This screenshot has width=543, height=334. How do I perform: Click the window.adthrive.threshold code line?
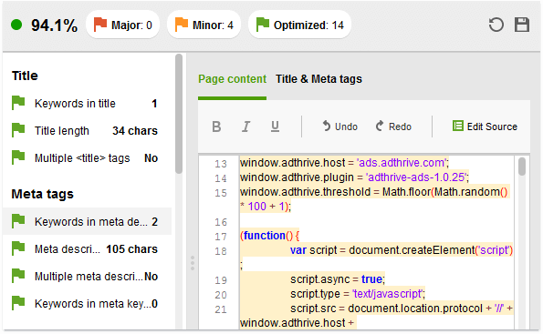coord(374,199)
